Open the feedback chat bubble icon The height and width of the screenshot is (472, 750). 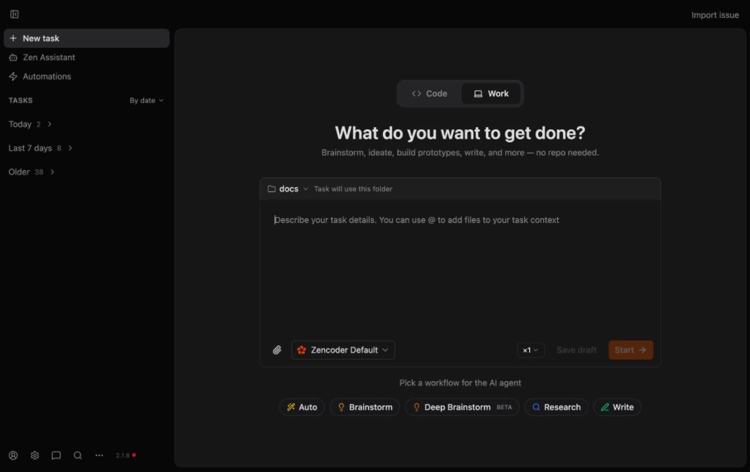(56, 455)
